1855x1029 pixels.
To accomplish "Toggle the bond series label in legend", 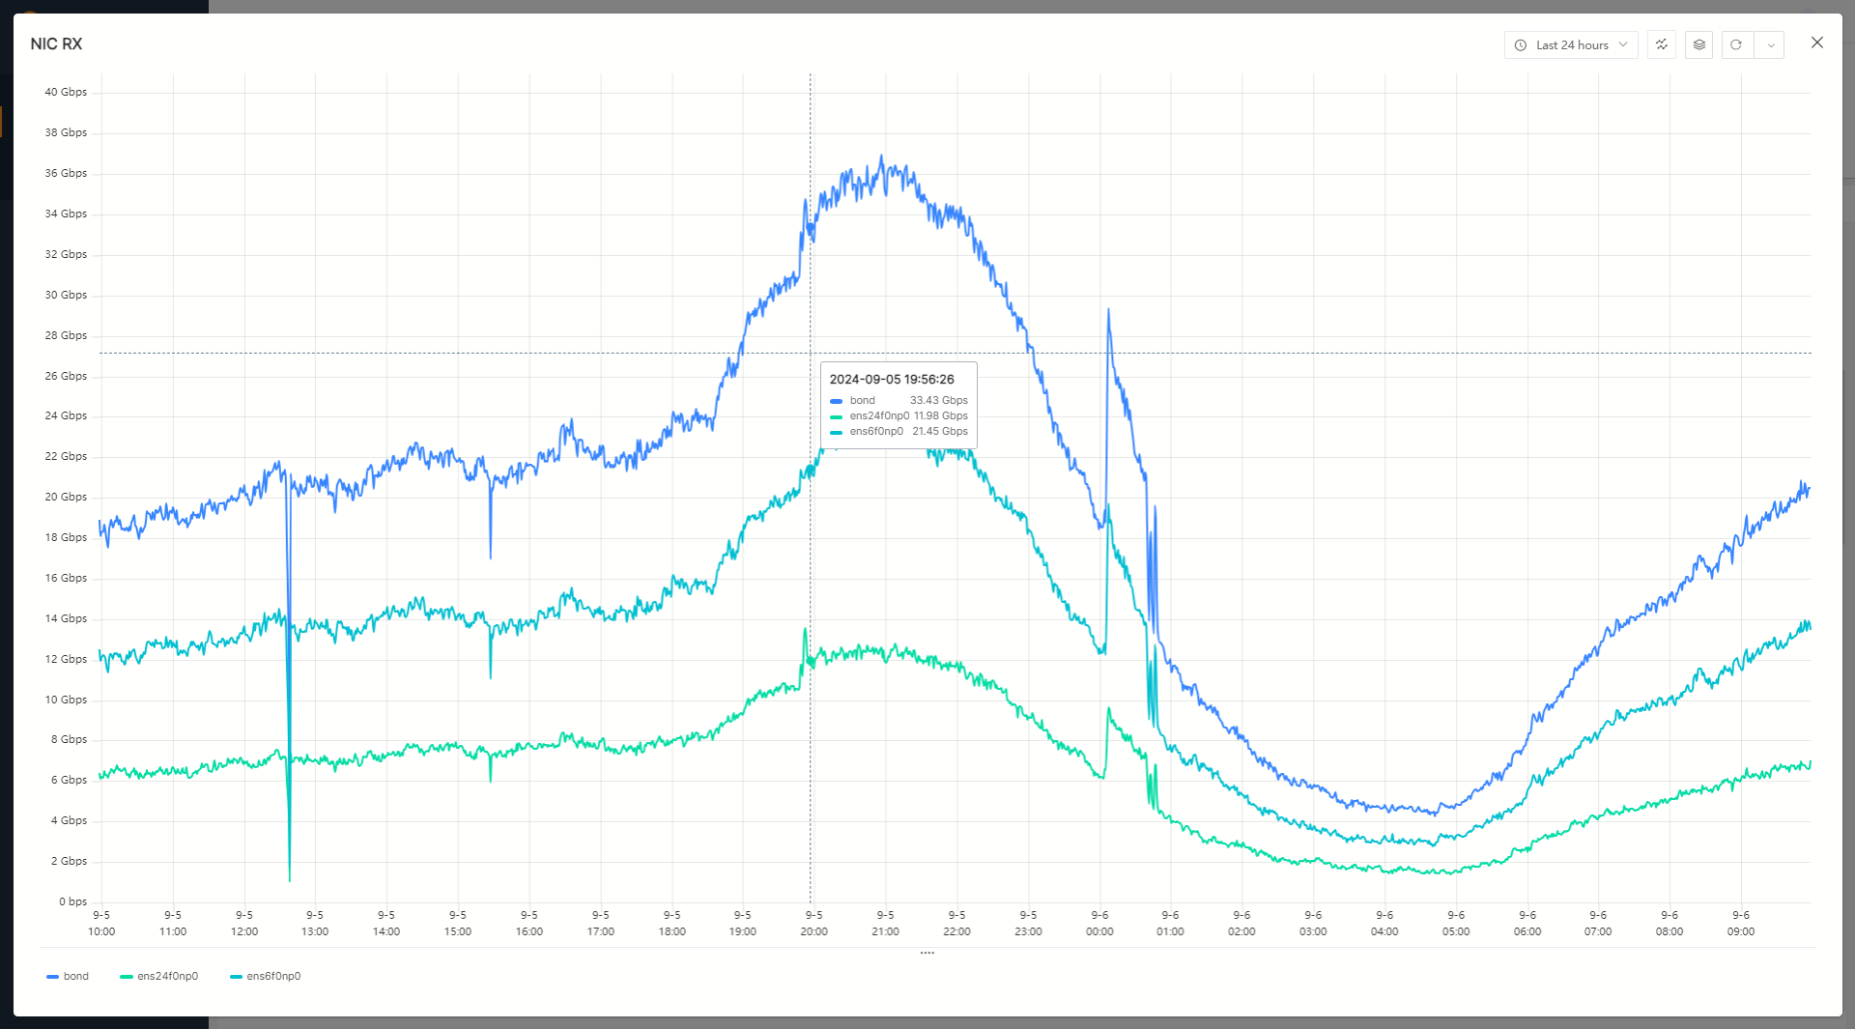I will [x=76, y=977].
